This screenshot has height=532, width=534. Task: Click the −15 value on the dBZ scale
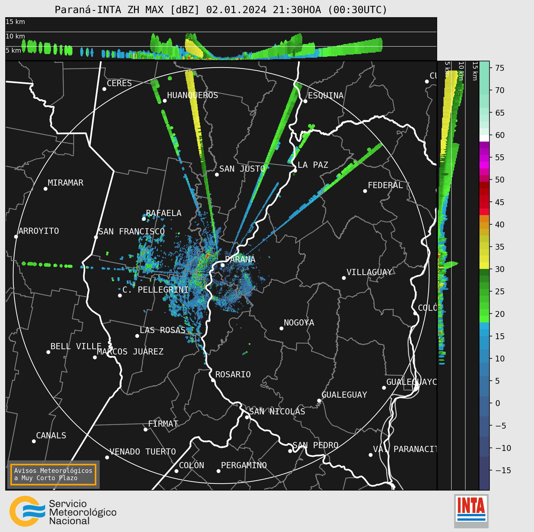pyautogui.click(x=503, y=470)
